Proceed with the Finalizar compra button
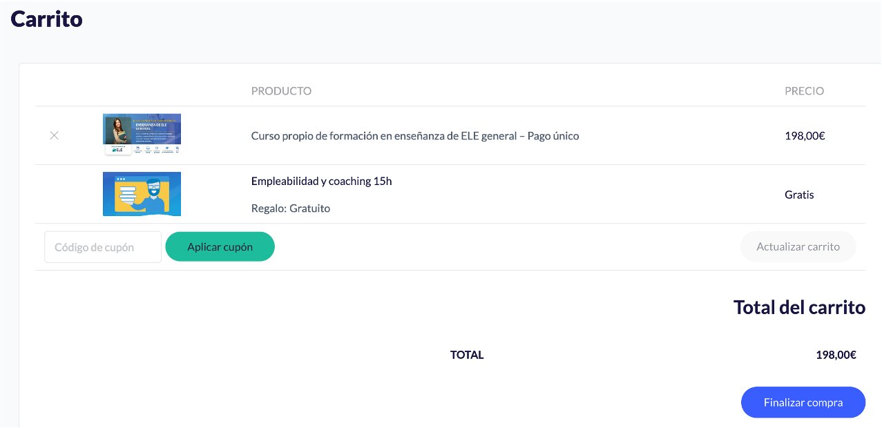The image size is (882, 428). coord(803,402)
